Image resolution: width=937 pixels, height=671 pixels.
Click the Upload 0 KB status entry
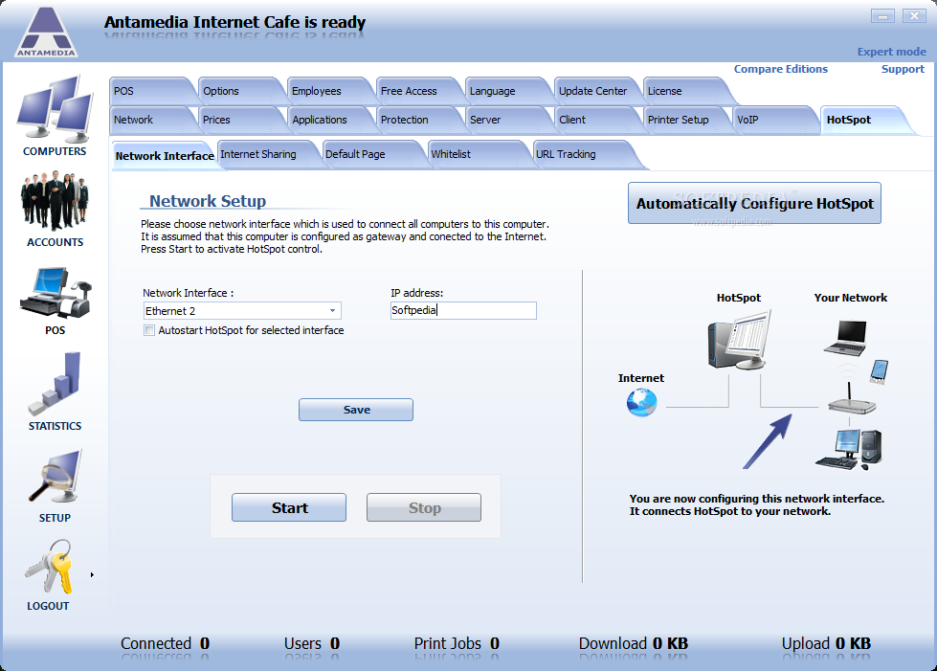click(x=826, y=643)
